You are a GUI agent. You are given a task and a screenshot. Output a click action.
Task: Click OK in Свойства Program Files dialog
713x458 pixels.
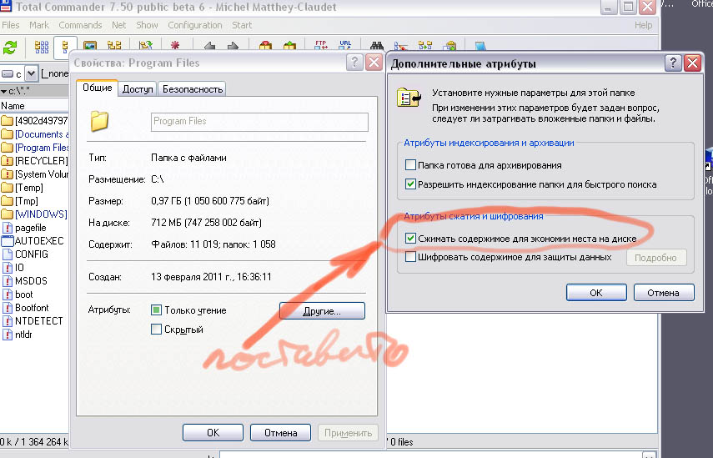pyautogui.click(x=213, y=432)
